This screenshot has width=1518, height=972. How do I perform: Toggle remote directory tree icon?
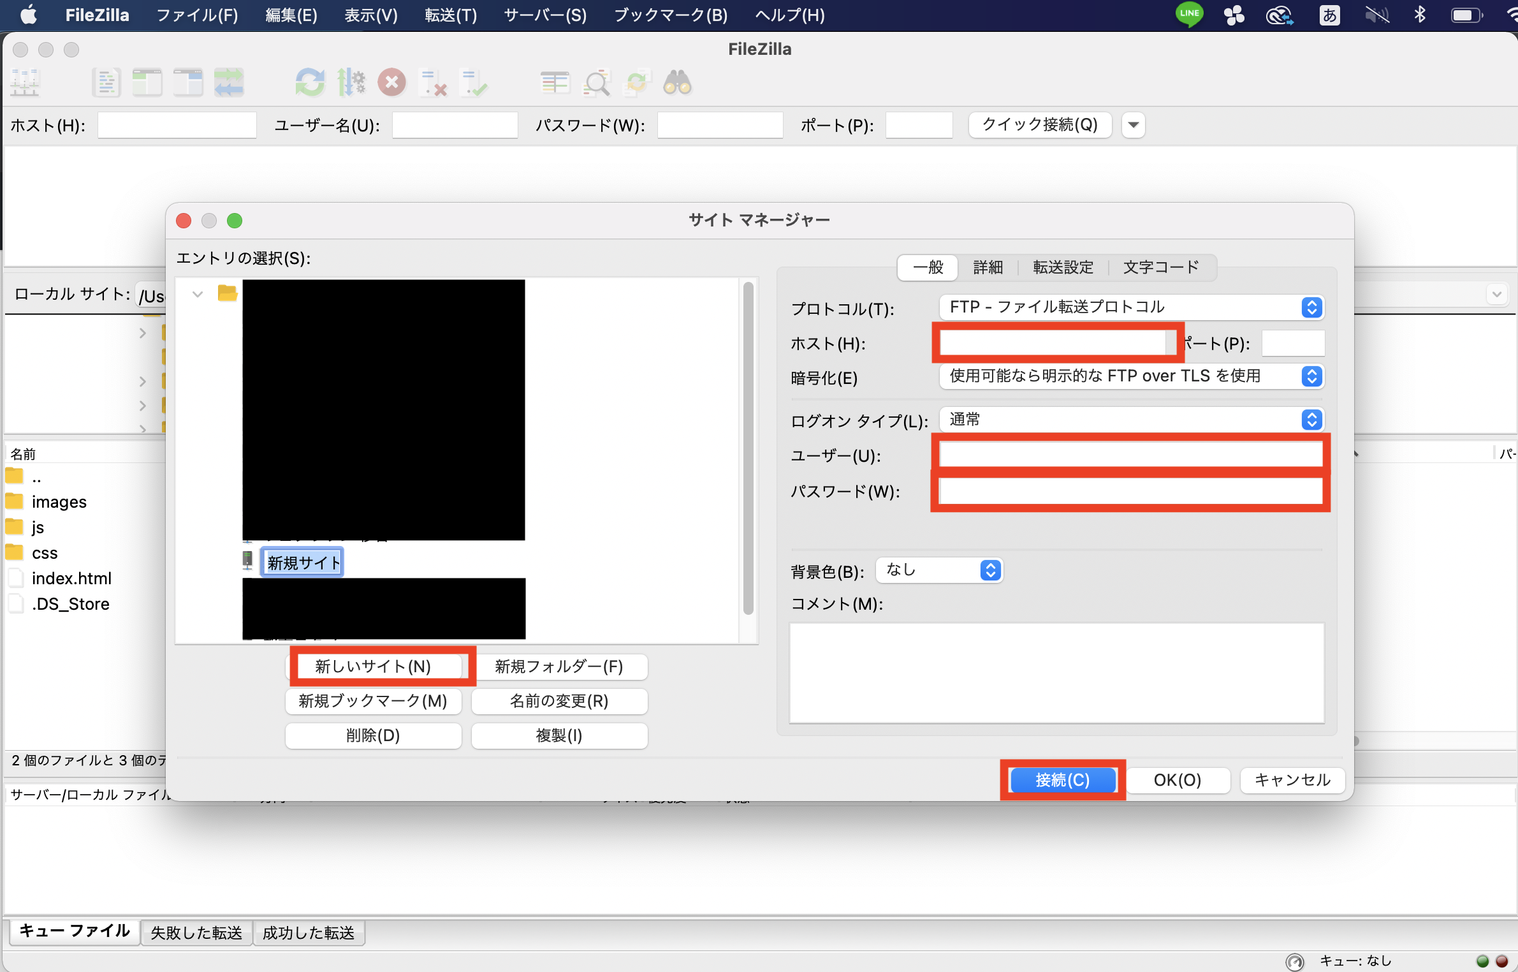pyautogui.click(x=188, y=83)
